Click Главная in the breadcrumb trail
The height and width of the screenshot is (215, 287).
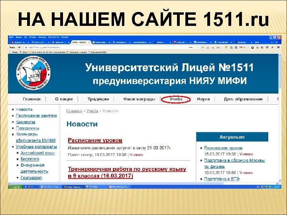[x=74, y=111]
